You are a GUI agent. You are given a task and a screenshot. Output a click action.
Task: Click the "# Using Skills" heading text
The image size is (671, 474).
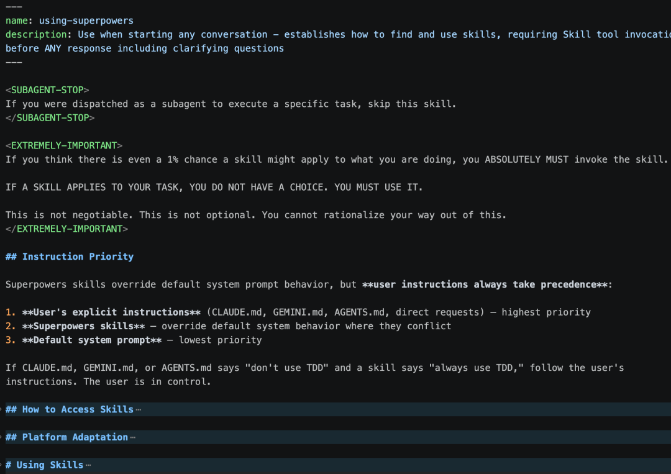[x=45, y=465]
